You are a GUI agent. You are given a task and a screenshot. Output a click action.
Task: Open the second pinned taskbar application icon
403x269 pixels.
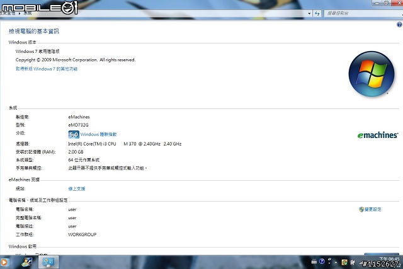(26, 262)
